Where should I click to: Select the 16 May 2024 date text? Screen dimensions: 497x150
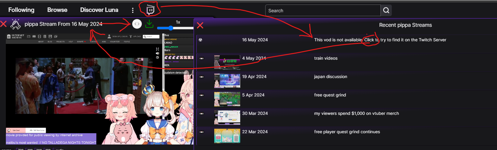click(255, 40)
